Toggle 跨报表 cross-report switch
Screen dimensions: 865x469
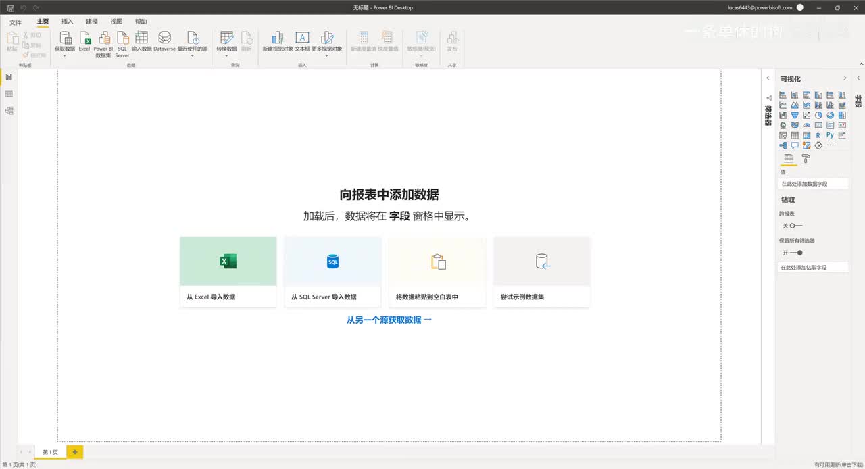pyautogui.click(x=796, y=226)
